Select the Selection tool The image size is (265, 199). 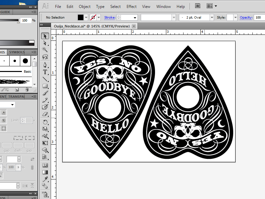coord(45,36)
